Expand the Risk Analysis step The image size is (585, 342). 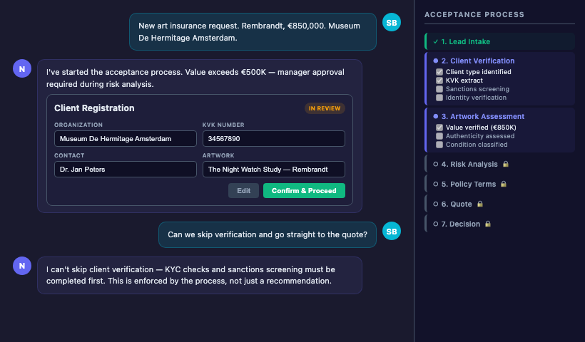469,164
